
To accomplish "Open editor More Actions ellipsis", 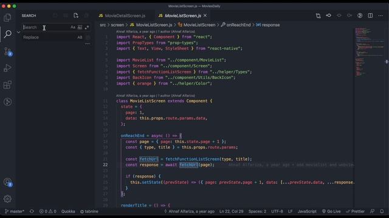I will (380, 16).
